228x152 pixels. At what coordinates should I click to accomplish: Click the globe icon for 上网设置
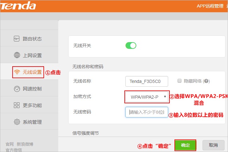[x=17, y=55]
